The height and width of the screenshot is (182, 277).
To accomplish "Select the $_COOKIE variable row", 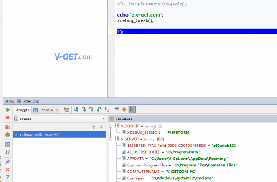I will pos(138,126).
